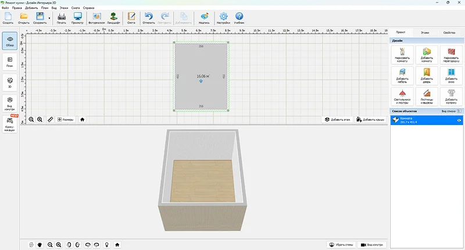The width and height of the screenshot is (465, 250).
Task: Open the План menu
Action: (x=45, y=8)
